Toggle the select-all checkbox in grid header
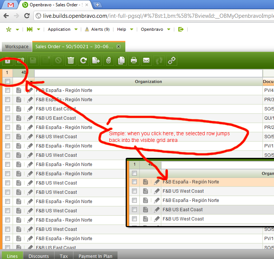 point(7,81)
